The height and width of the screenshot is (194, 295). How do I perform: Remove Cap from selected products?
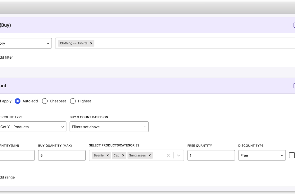coord(123,155)
